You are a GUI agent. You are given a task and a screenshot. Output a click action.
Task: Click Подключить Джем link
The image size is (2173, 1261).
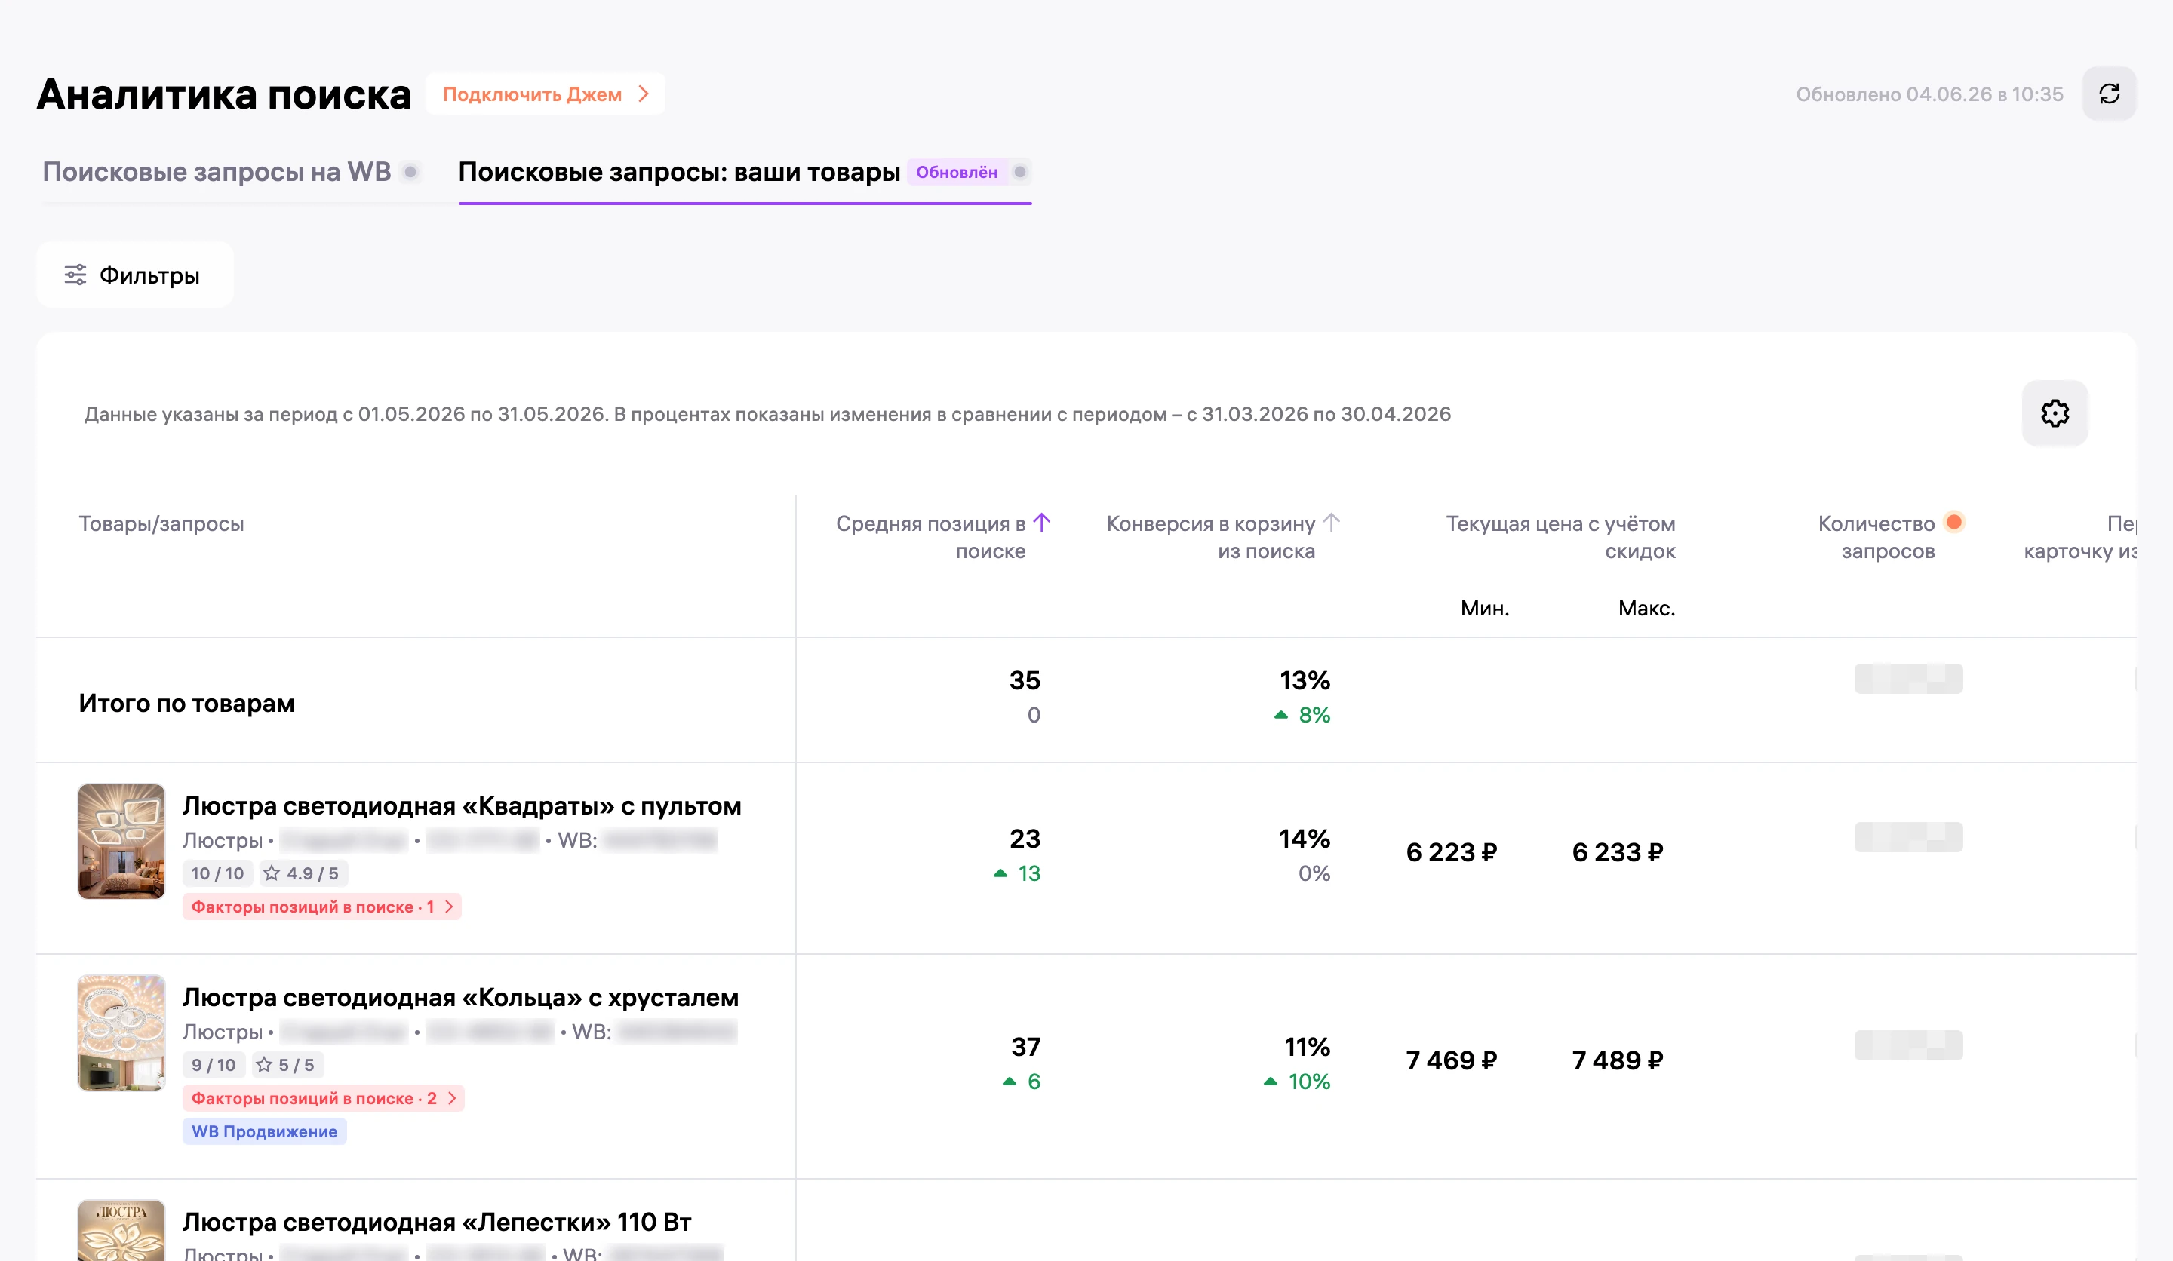545,94
